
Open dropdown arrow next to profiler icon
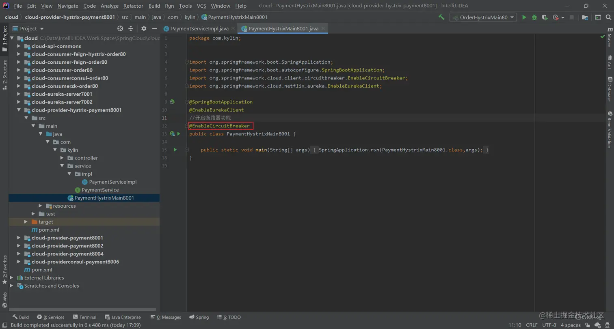tap(563, 18)
